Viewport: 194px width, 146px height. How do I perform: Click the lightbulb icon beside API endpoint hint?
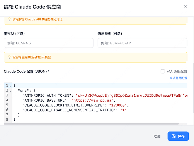click(x=9, y=19)
